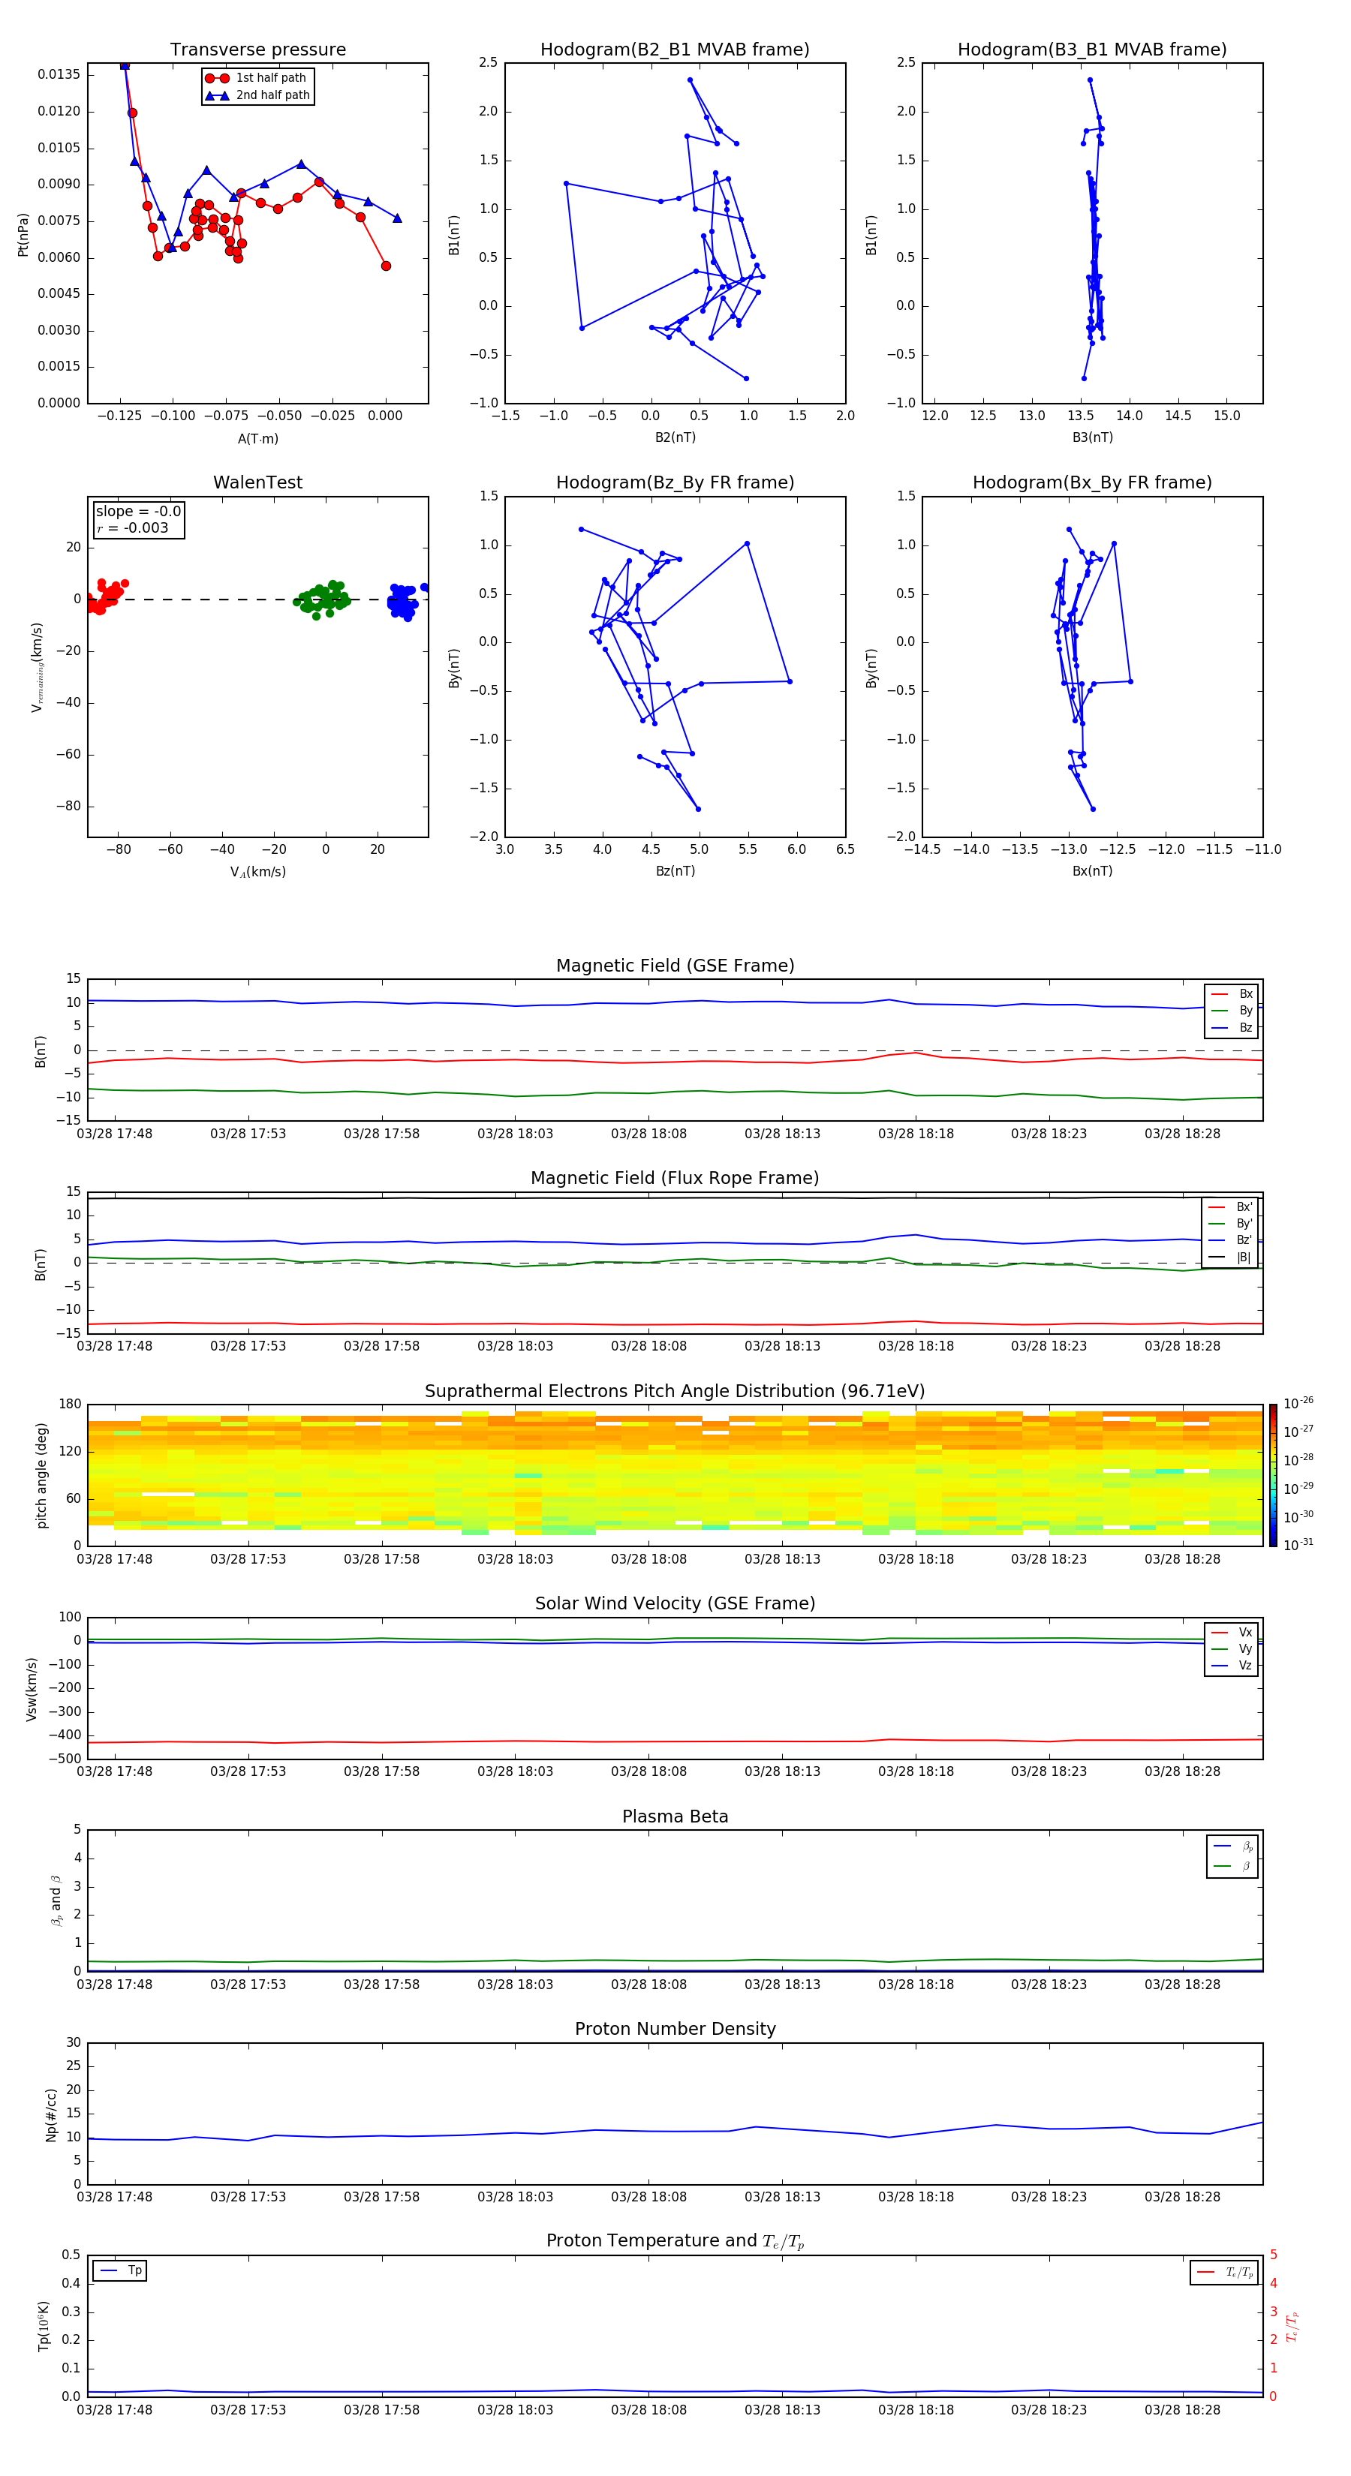Click 'VA(km/s)' axis label in WalenTest
The height and width of the screenshot is (2476, 1351).
click(257, 872)
